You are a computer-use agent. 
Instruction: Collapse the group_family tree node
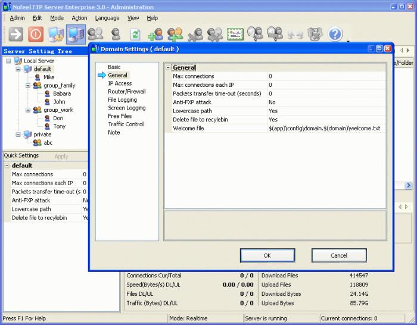(x=28, y=85)
